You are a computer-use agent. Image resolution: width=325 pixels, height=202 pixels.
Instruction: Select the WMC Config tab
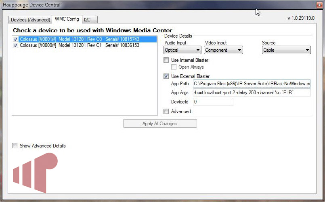pyautogui.click(x=67, y=19)
